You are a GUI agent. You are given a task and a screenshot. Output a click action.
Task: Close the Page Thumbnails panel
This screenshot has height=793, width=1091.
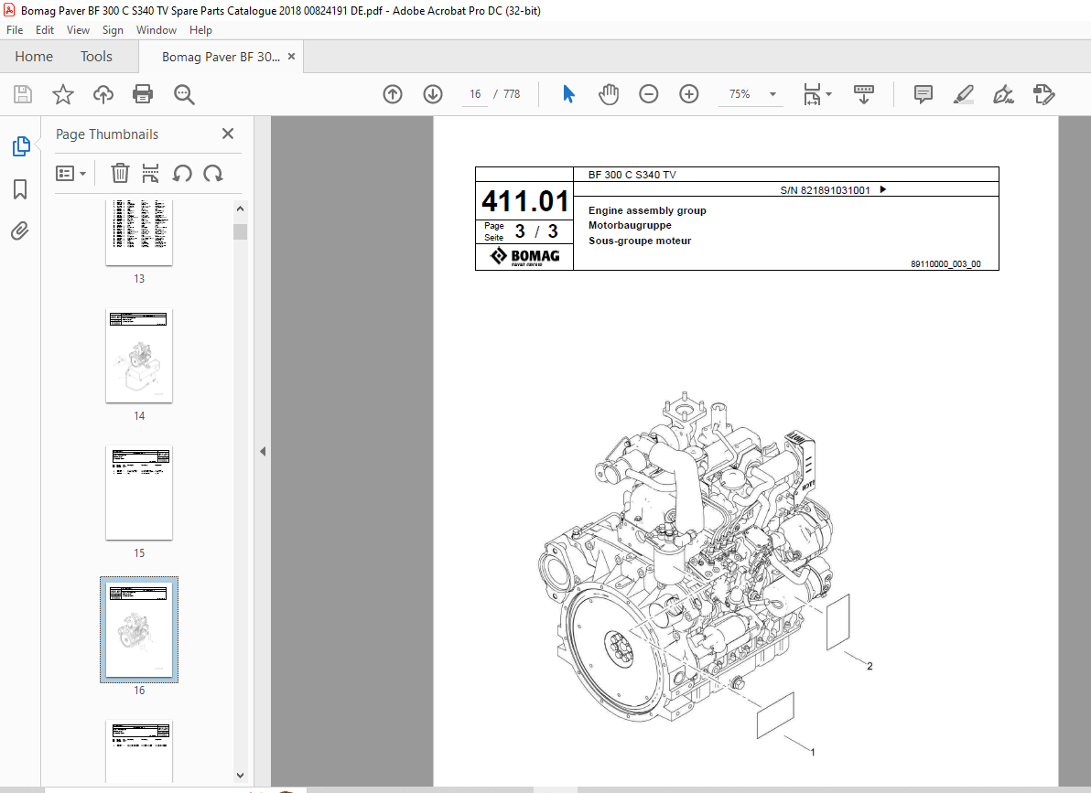pyautogui.click(x=228, y=134)
